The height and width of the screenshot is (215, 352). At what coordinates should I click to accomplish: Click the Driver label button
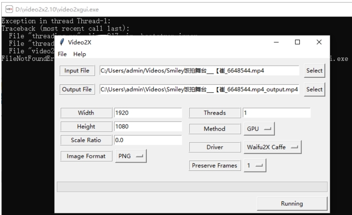pos(215,147)
